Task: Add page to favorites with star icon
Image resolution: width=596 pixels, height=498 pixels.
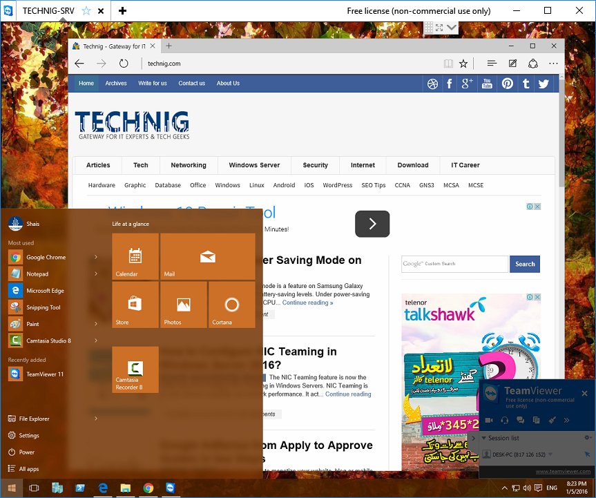Action: pos(463,64)
